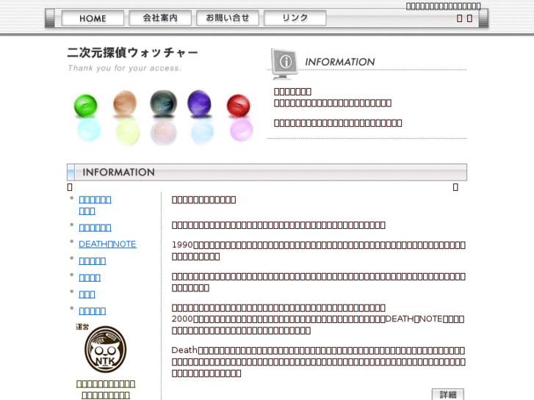Click the italic INFORMATION heading beside monitor
Viewport: 534px width, 400px height.
click(340, 62)
